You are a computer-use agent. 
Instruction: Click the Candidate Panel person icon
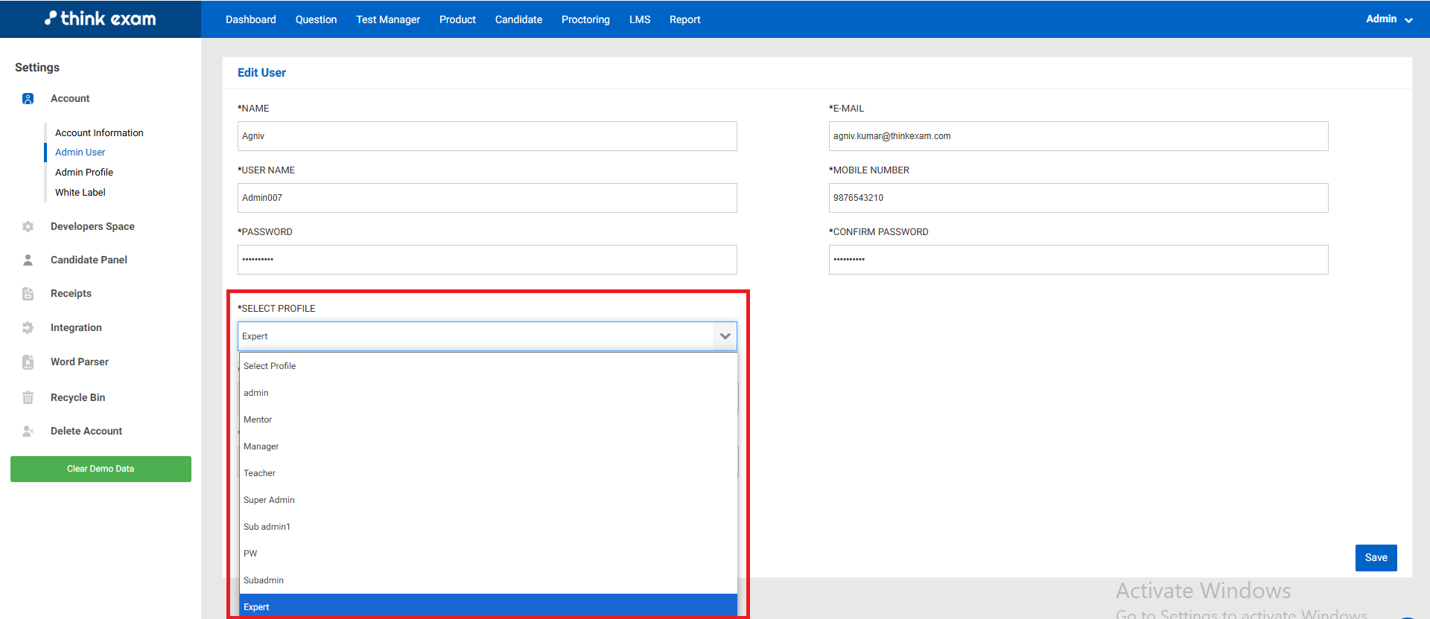tap(28, 260)
